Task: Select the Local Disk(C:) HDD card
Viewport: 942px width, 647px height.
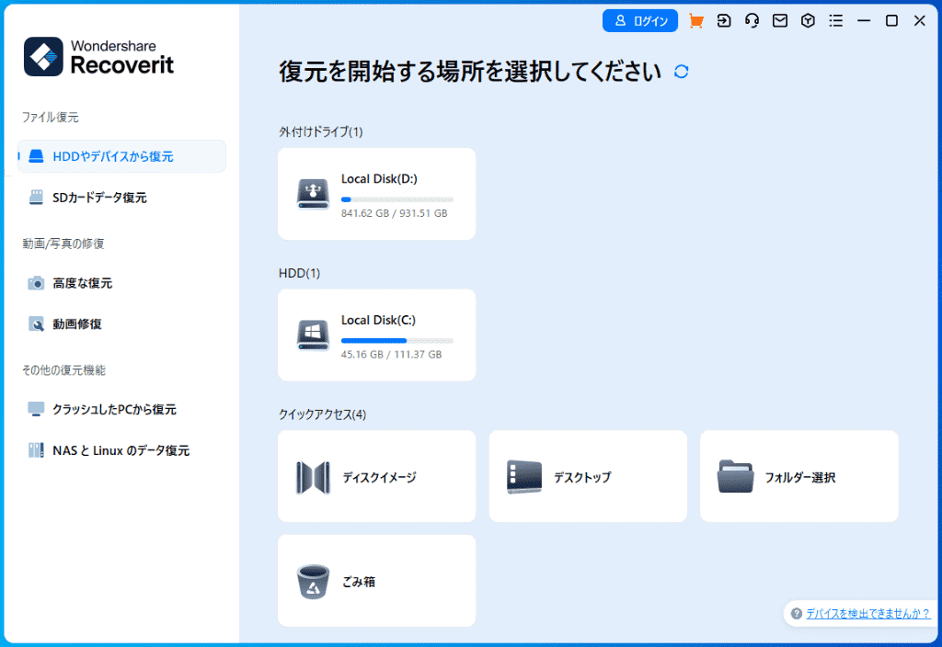Action: click(x=376, y=335)
